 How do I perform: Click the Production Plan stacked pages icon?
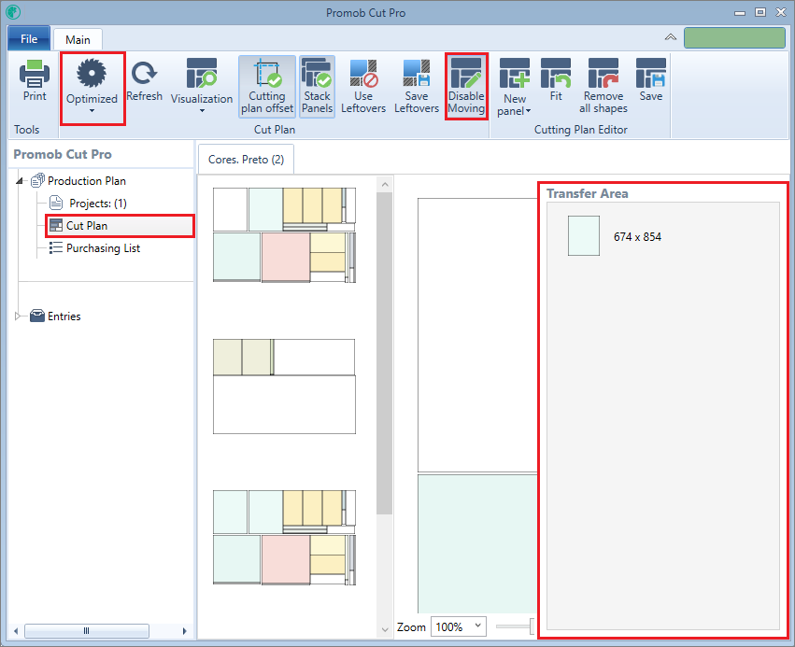coord(37,180)
